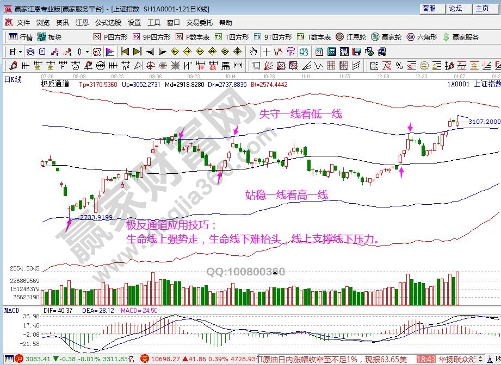Image resolution: width=501 pixels, height=365 pixels.
Task: Open the 公式选股 menu
Action: [x=108, y=23]
